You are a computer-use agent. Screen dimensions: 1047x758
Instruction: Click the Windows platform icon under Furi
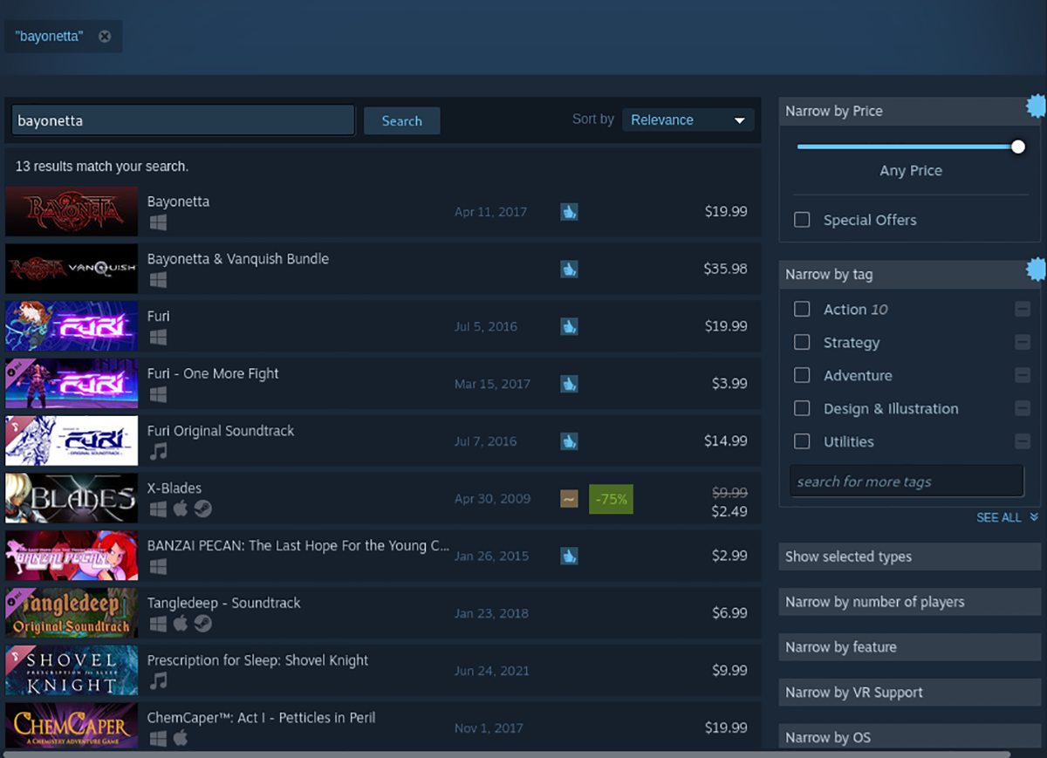(157, 338)
